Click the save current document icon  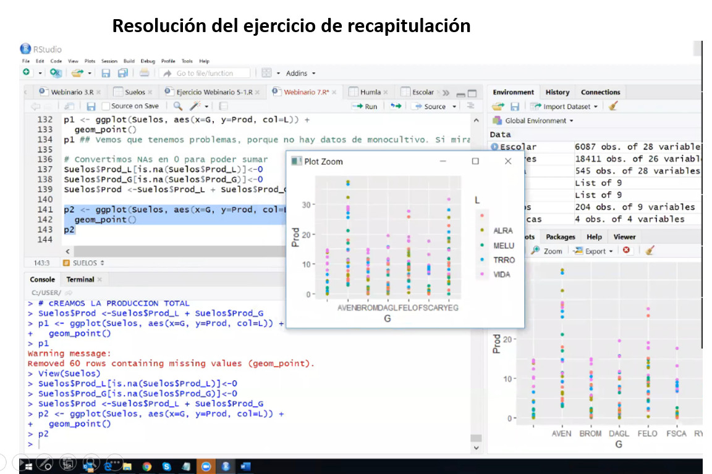[x=91, y=106]
